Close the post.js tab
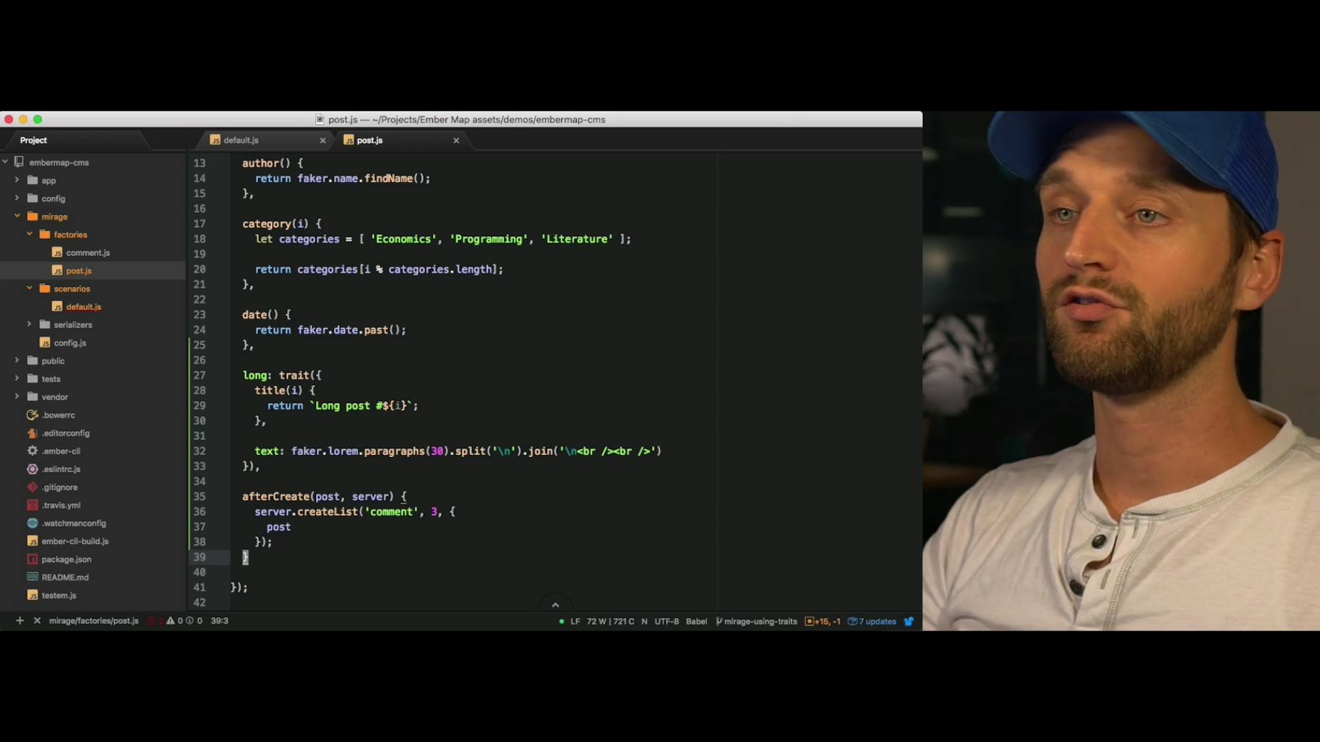 pos(456,140)
